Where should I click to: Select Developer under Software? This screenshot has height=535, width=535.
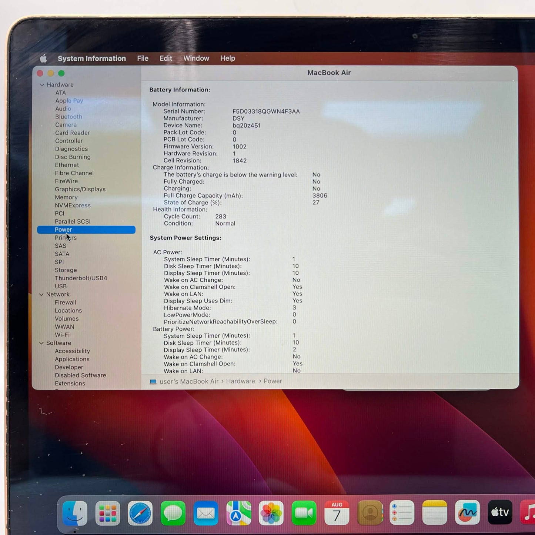pyautogui.click(x=69, y=368)
